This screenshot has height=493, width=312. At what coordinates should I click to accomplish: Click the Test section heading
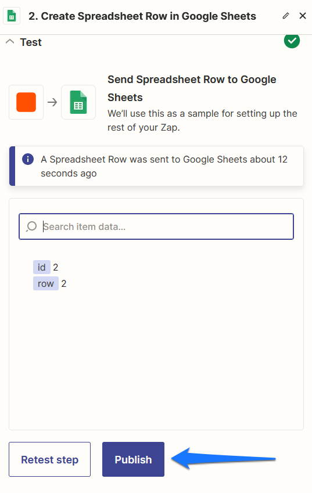point(31,42)
